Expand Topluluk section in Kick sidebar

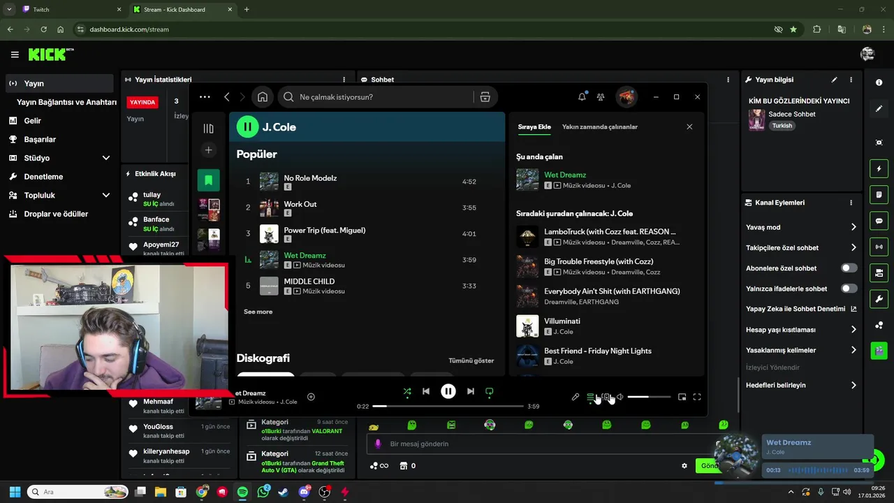[x=59, y=195]
